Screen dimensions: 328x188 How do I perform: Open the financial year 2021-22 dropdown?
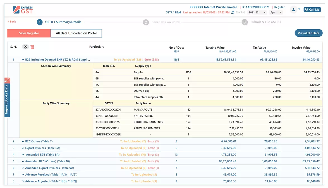(257, 13)
